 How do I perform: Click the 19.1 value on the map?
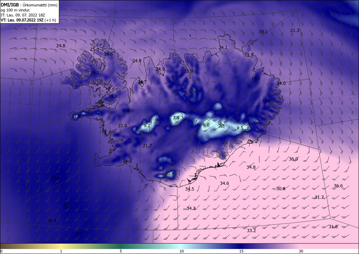pos(263,32)
